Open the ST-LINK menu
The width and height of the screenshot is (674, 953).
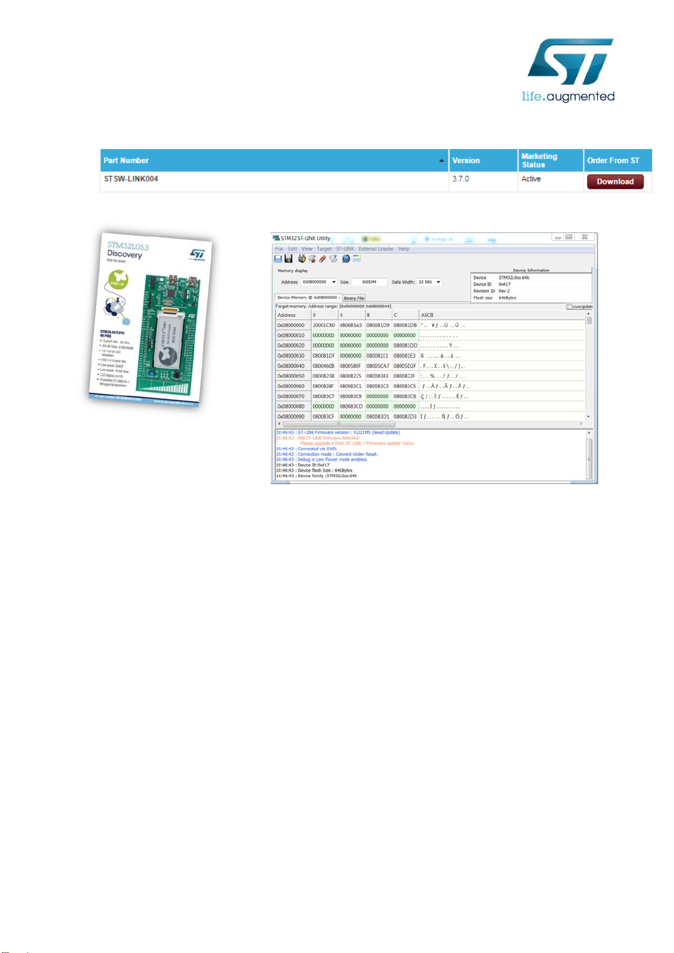[x=345, y=249]
